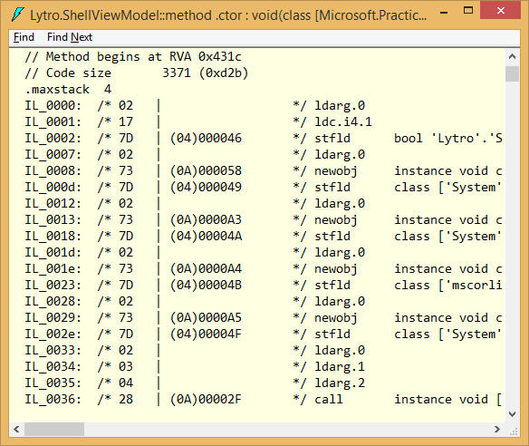Minimize the IL disassembly window
This screenshot has height=446, width=529.
(444, 13)
